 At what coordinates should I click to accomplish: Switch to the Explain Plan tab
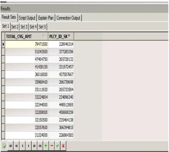(46, 18)
